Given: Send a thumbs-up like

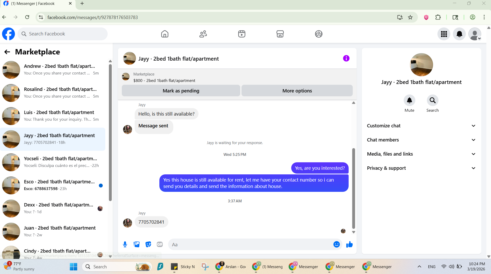Looking at the screenshot, I should 349,244.
